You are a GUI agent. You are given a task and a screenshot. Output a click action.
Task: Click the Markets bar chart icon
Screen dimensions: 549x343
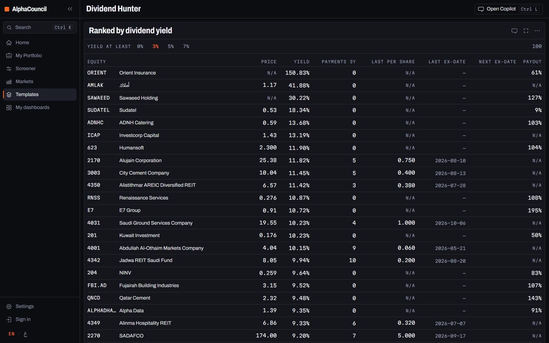9,82
